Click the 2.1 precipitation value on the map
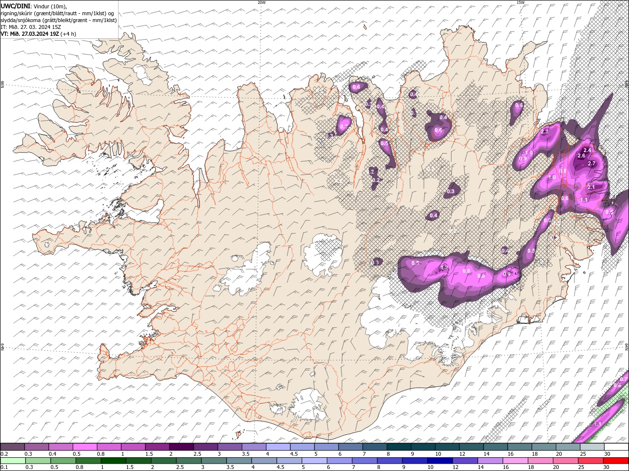 pyautogui.click(x=591, y=187)
